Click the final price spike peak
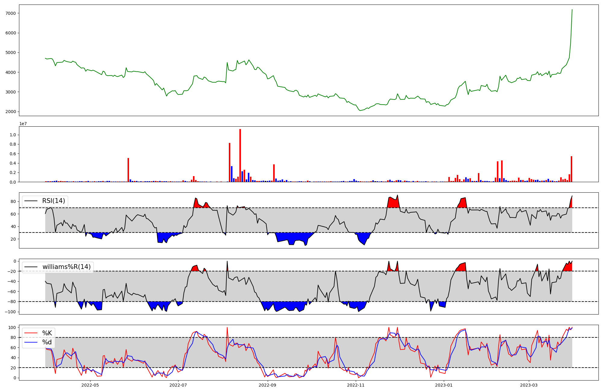The height and width of the screenshot is (392, 603). tap(572, 10)
